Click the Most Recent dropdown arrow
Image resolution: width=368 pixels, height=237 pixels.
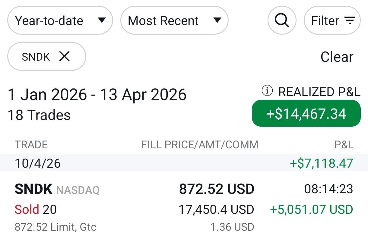click(x=217, y=21)
